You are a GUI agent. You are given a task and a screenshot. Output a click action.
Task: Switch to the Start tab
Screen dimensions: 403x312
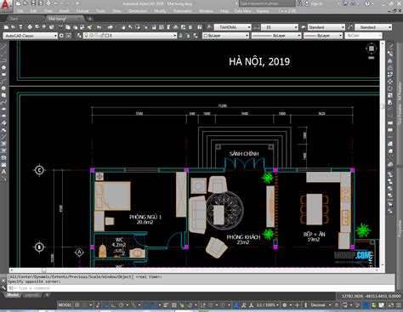14,19
